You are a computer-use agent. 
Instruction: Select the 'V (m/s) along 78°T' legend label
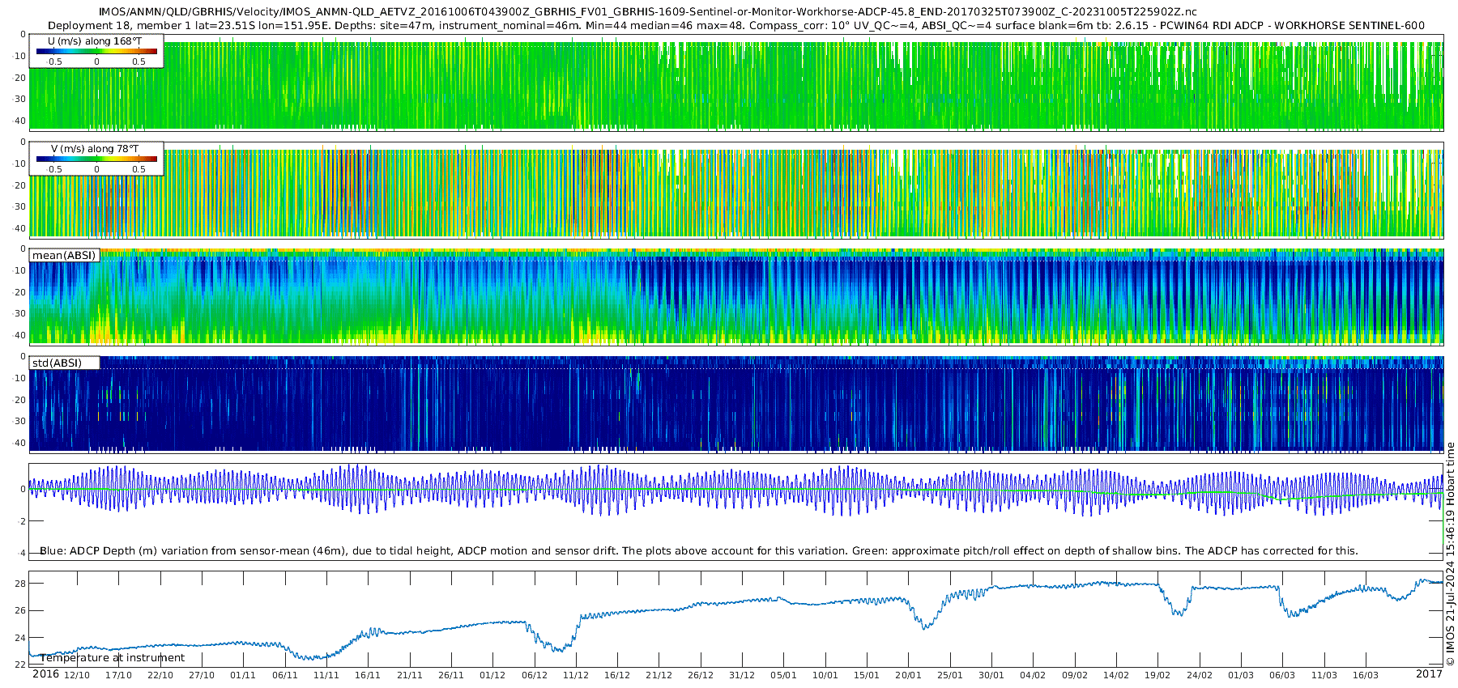tap(95, 149)
